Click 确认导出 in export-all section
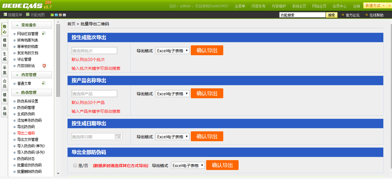Image resolution: width=392 pixels, height=179 pixels. (x=222, y=165)
